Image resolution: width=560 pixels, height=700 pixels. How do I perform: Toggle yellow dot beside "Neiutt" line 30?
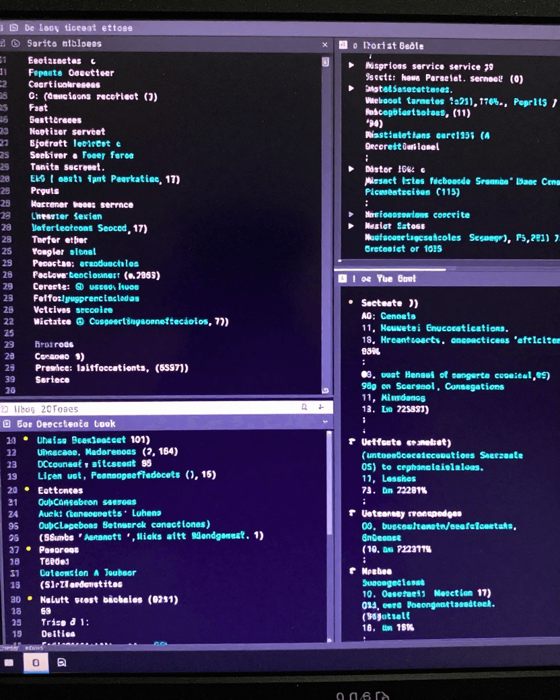(x=30, y=598)
